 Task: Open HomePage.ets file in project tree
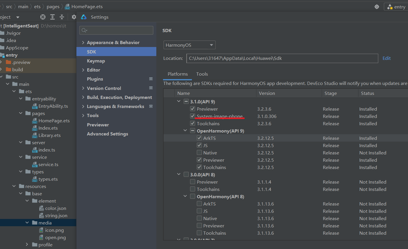pos(54,121)
